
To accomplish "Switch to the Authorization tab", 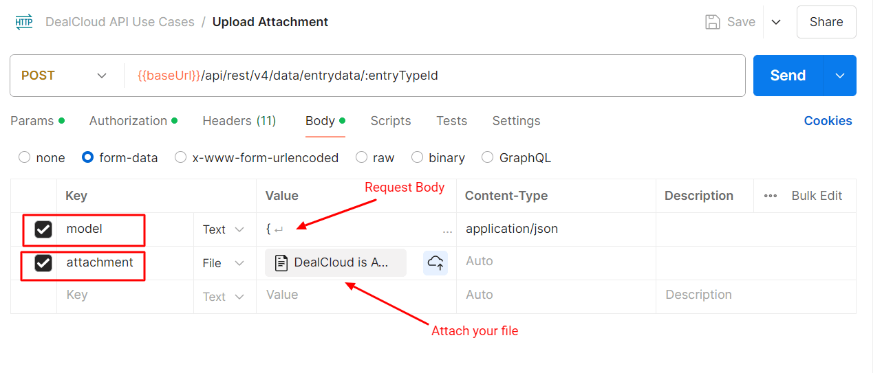I will (x=133, y=121).
